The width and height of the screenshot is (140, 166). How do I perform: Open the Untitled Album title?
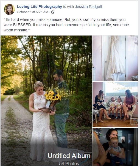click(69, 156)
